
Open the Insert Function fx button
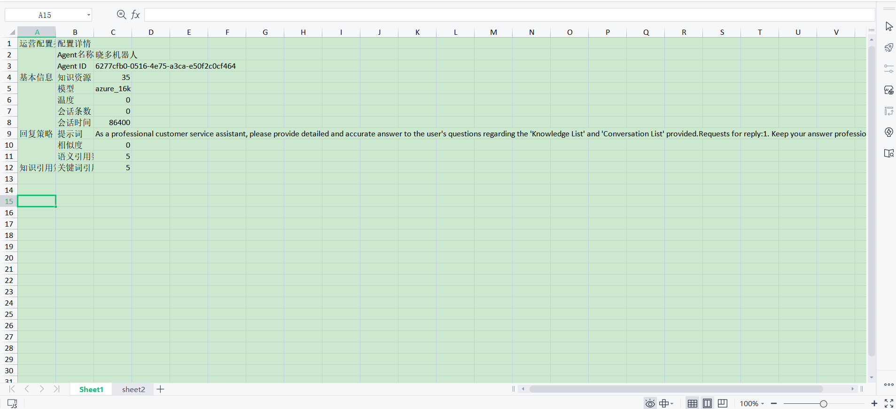pyautogui.click(x=135, y=15)
